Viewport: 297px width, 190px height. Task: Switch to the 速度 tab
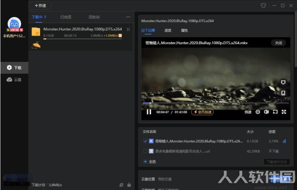pyautogui.click(x=168, y=30)
